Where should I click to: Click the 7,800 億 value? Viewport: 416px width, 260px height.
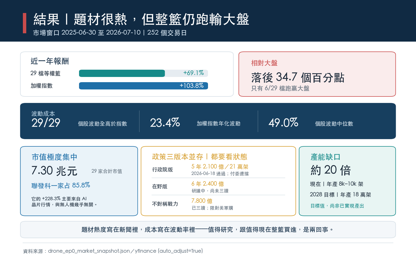pos(202,201)
